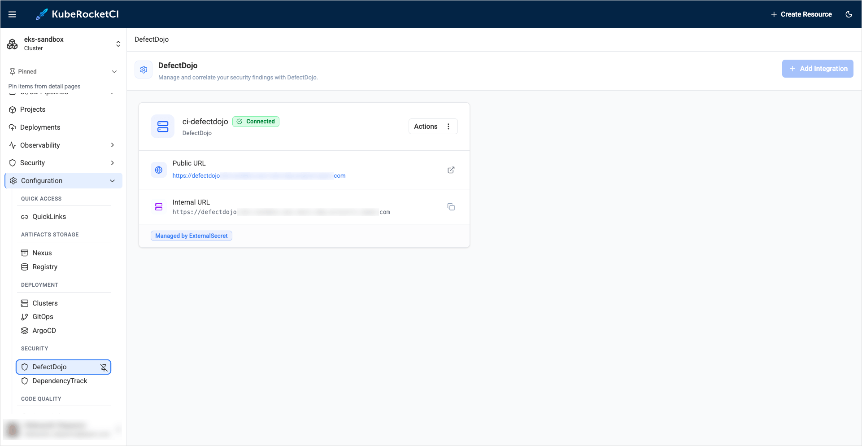Image resolution: width=862 pixels, height=446 pixels.
Task: Open the DefectDojo public URL link
Action: point(259,176)
